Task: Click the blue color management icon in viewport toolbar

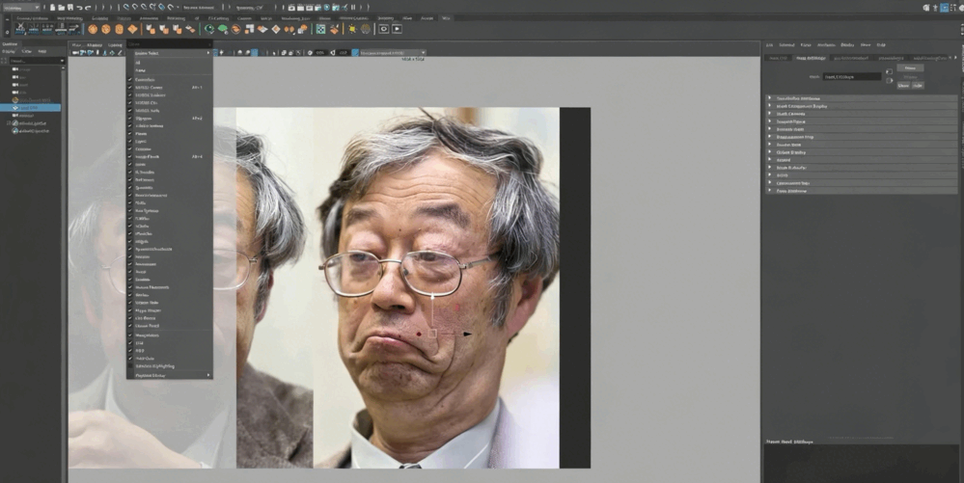Action: pyautogui.click(x=355, y=53)
